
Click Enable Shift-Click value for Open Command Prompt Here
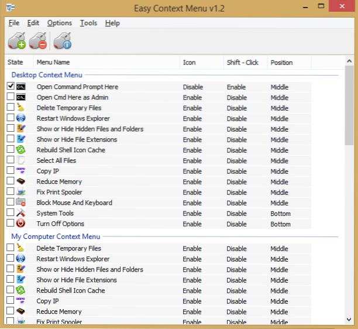(x=236, y=87)
